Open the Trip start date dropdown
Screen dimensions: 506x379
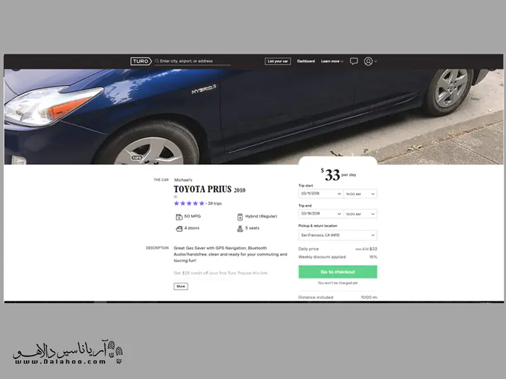(321, 194)
